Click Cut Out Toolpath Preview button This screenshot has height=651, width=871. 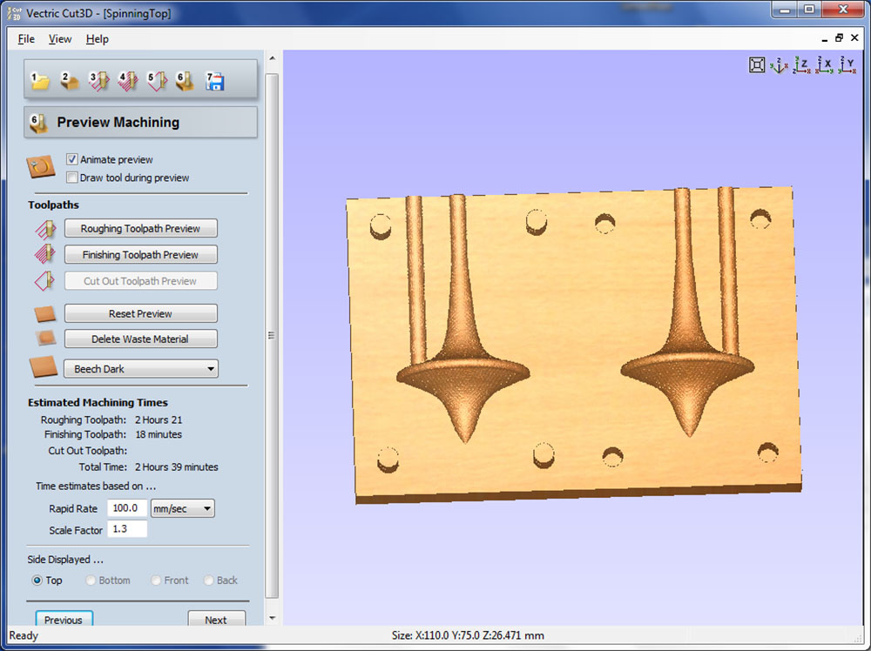click(140, 281)
